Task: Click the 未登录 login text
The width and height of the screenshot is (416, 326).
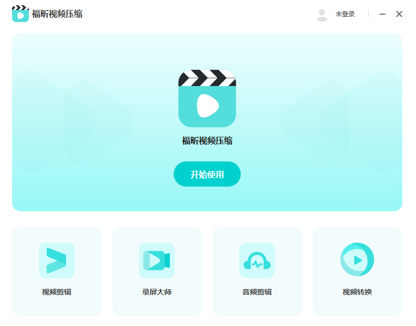Action: (345, 14)
